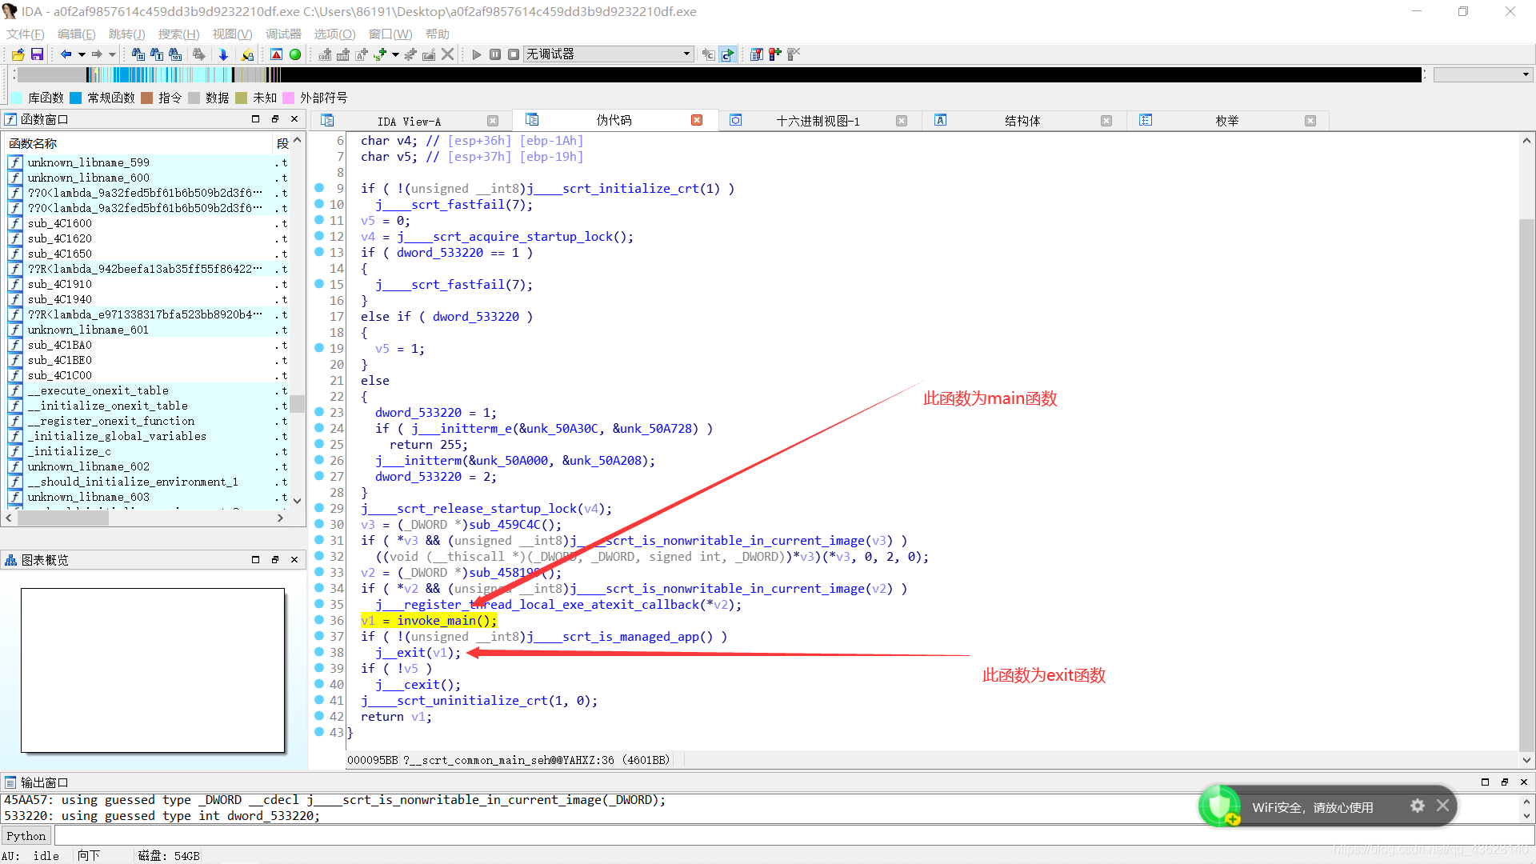Viewport: 1536px width, 864px height.
Task: Pause the debugger process
Action: click(495, 54)
